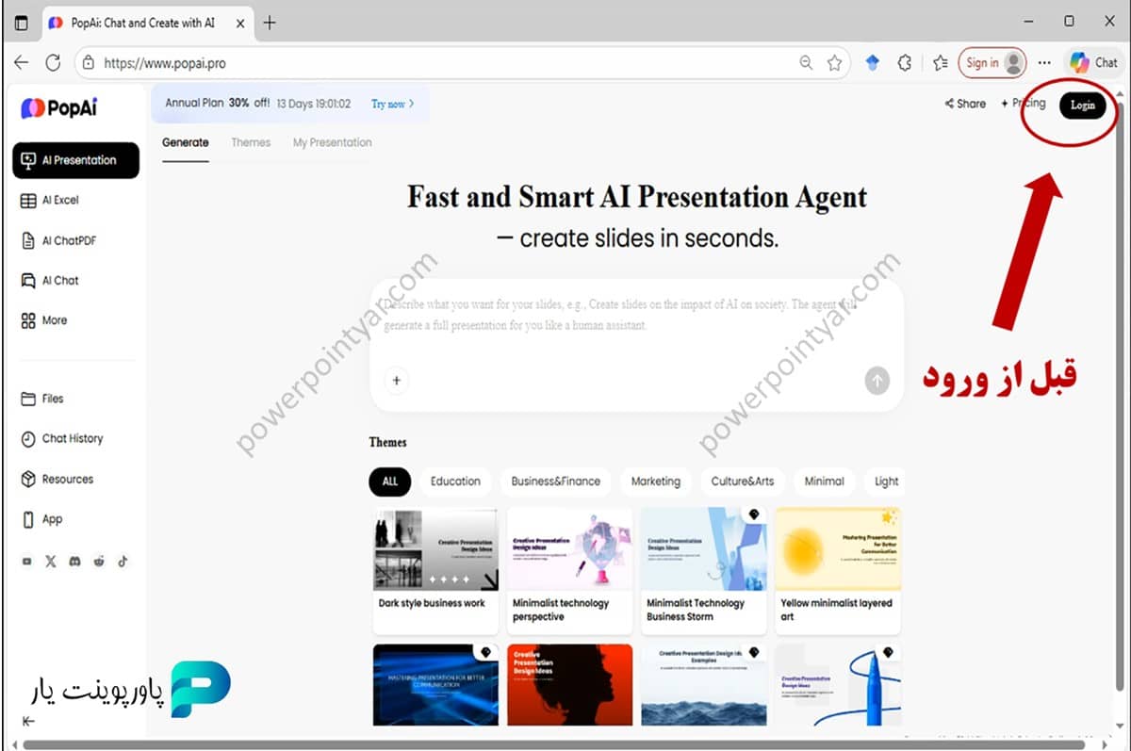Select the Business&Finance theme filter
This screenshot has height=751, width=1131.
(x=555, y=481)
